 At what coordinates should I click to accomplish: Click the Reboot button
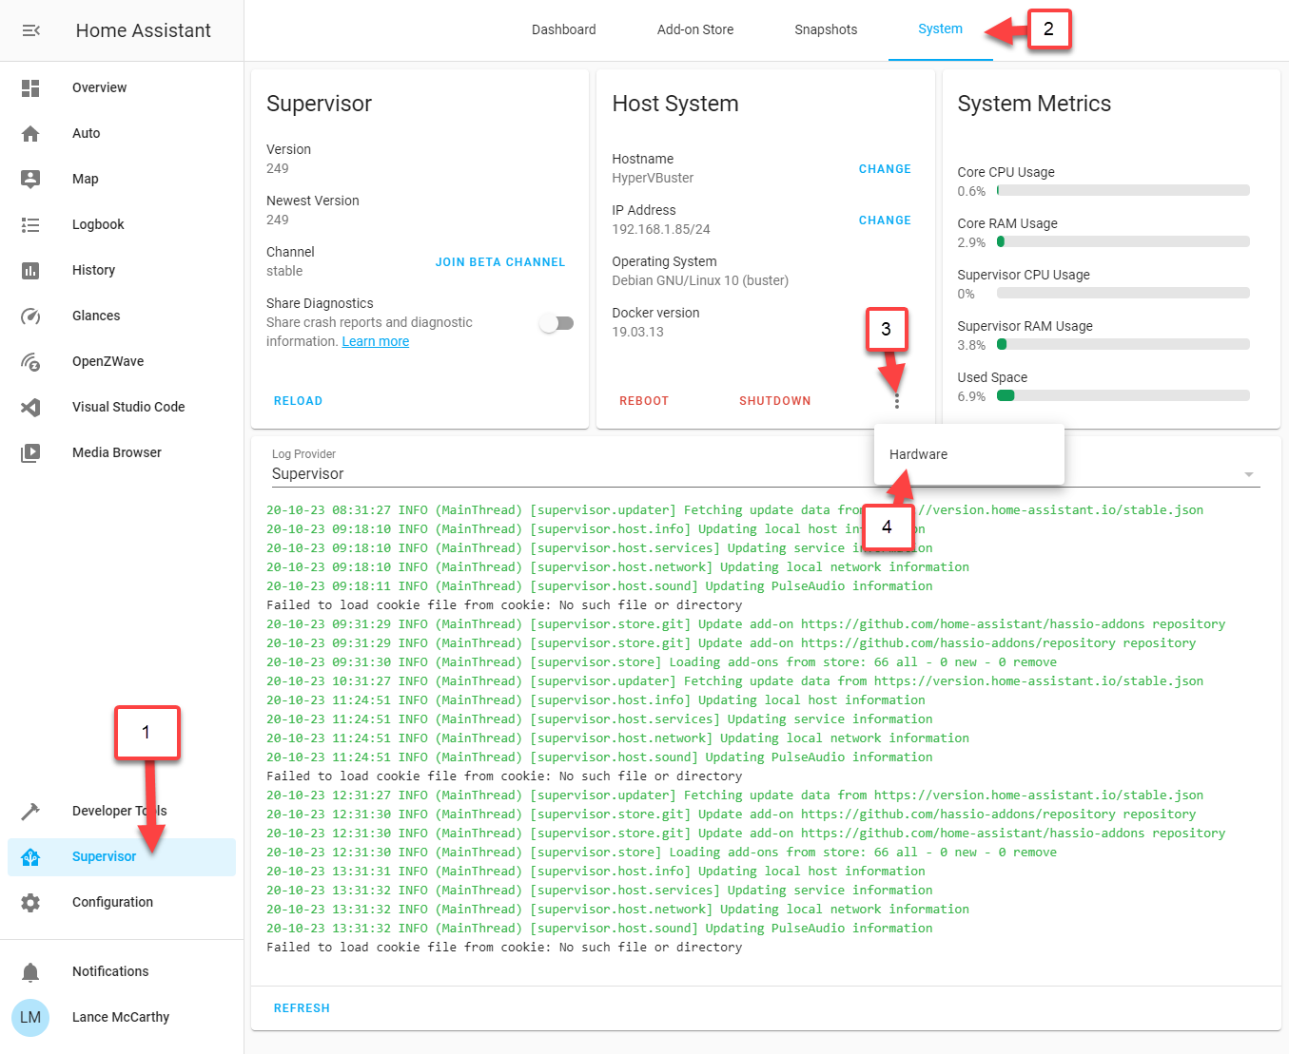tap(644, 401)
